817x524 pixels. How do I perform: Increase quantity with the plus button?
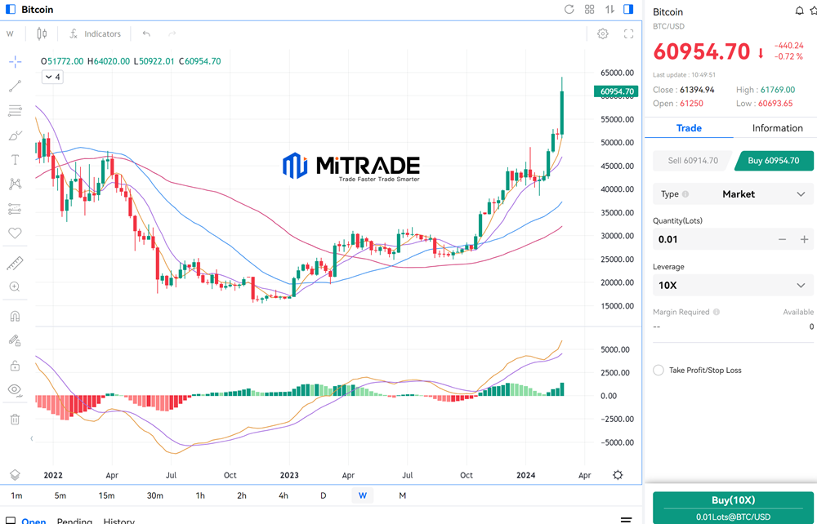[804, 239]
